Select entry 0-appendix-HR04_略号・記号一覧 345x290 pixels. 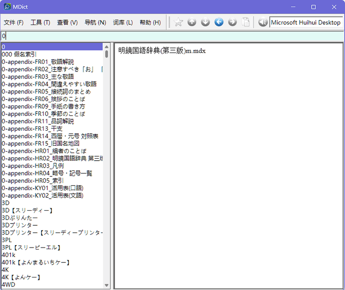tap(52, 173)
